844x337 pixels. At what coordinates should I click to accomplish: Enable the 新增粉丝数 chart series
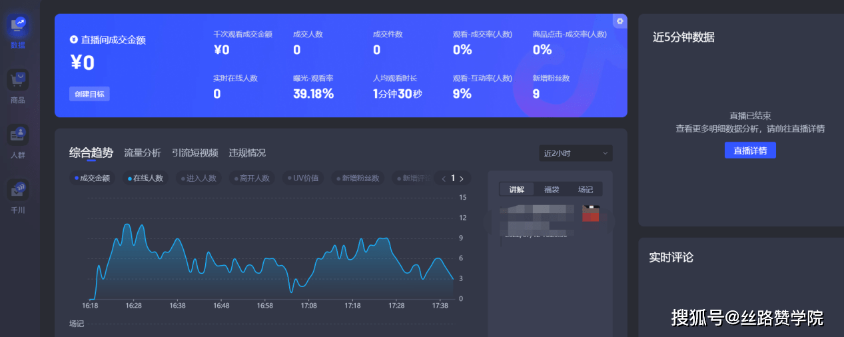359,178
